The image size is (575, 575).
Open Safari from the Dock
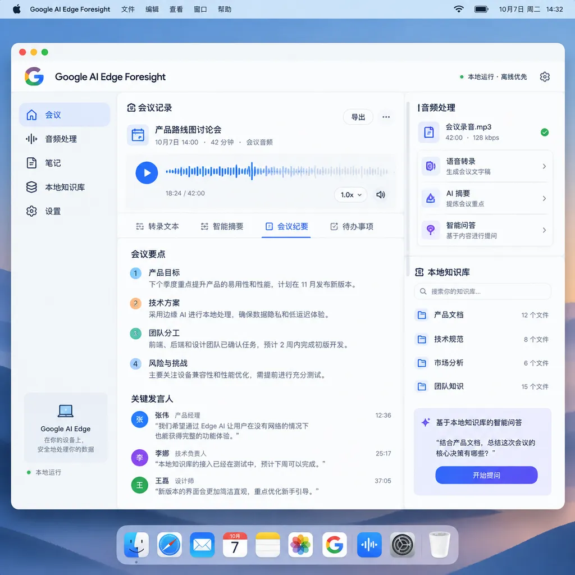(170, 545)
